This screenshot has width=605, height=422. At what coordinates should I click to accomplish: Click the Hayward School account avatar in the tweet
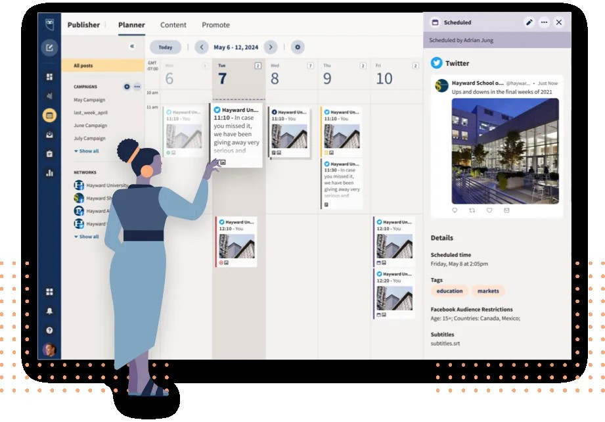(441, 85)
